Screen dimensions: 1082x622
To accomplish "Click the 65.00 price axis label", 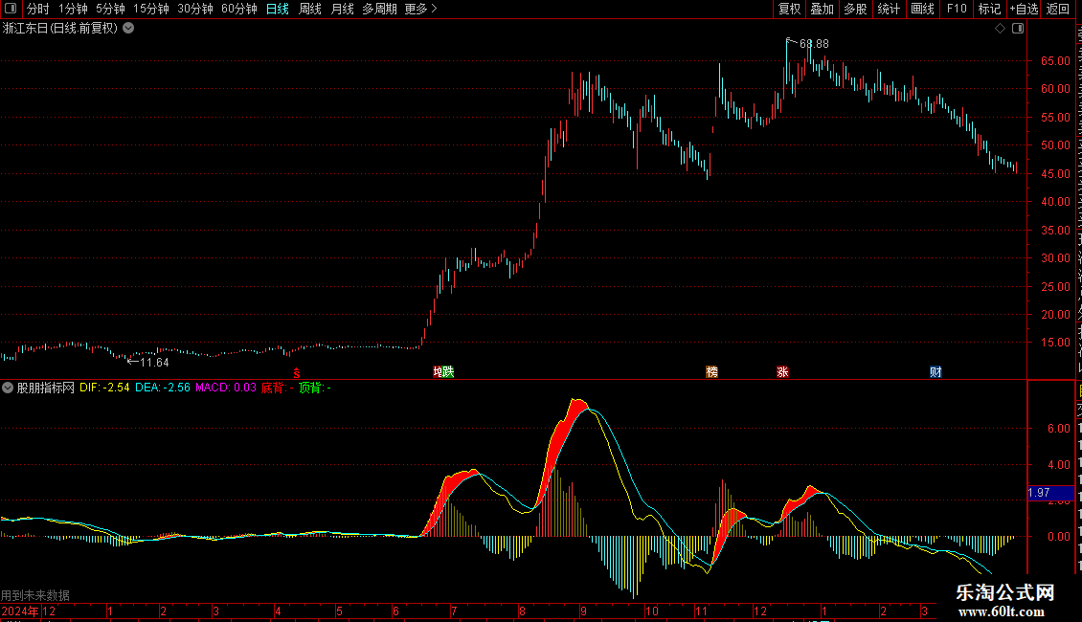I will [x=1055, y=60].
